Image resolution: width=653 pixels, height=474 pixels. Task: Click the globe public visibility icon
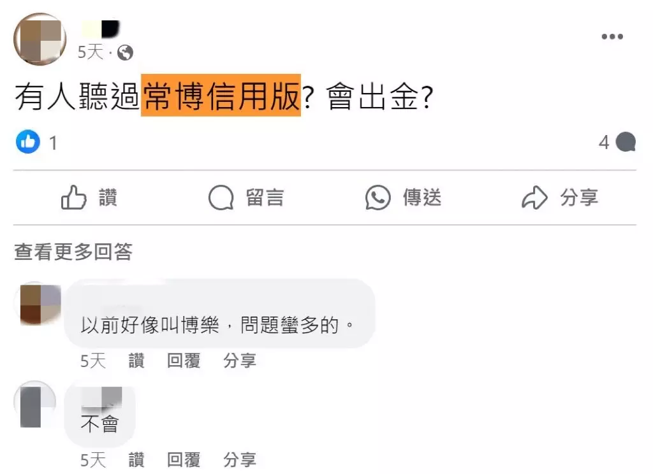[125, 53]
